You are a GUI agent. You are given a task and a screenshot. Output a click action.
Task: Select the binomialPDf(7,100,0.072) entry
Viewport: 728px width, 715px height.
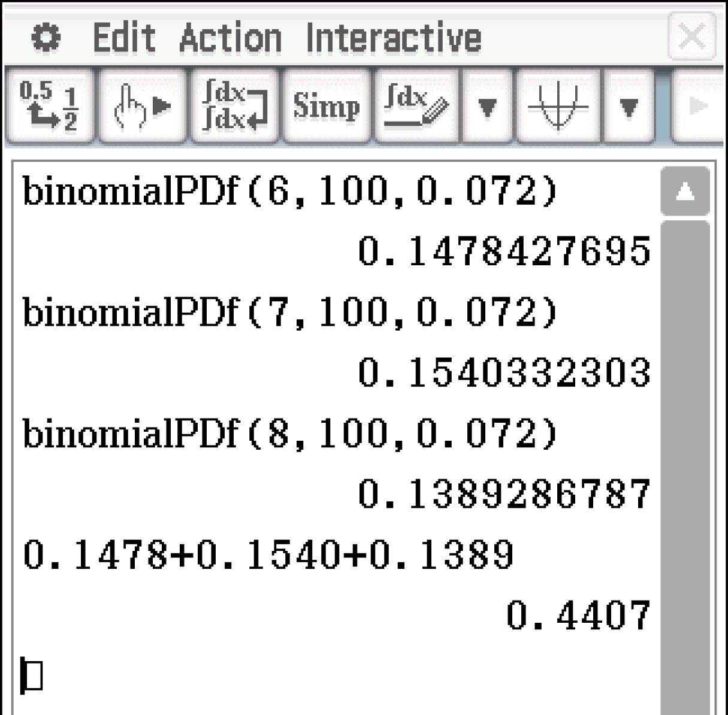point(291,313)
